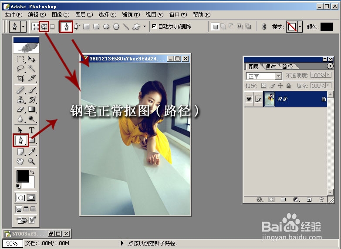This screenshot has height=249, width=341.
Task: Select the Move tool
Action: (32, 59)
